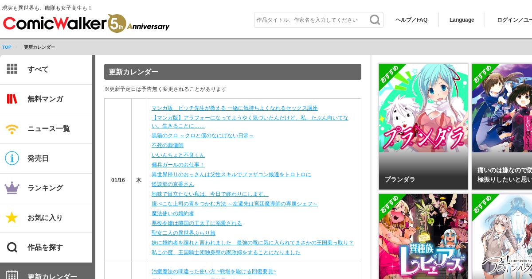Image resolution: width=532 pixels, height=279 pixels.
Task: Click the 更新カレンダー section heading
Action: (x=233, y=72)
